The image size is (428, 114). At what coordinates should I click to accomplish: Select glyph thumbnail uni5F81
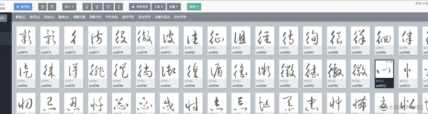(x=217, y=41)
